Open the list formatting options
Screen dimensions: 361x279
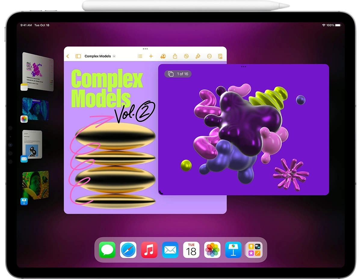pos(140,56)
